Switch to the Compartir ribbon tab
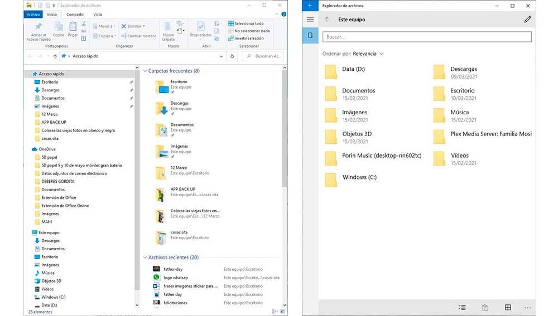This screenshot has height=316, width=558. click(75, 14)
